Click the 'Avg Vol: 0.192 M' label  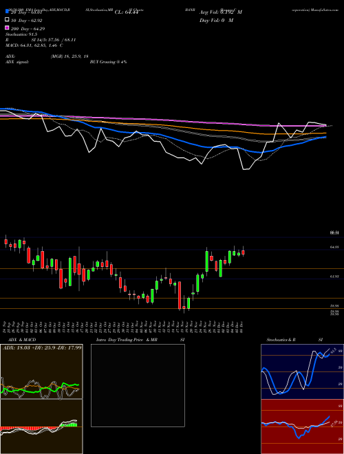tap(221, 12)
